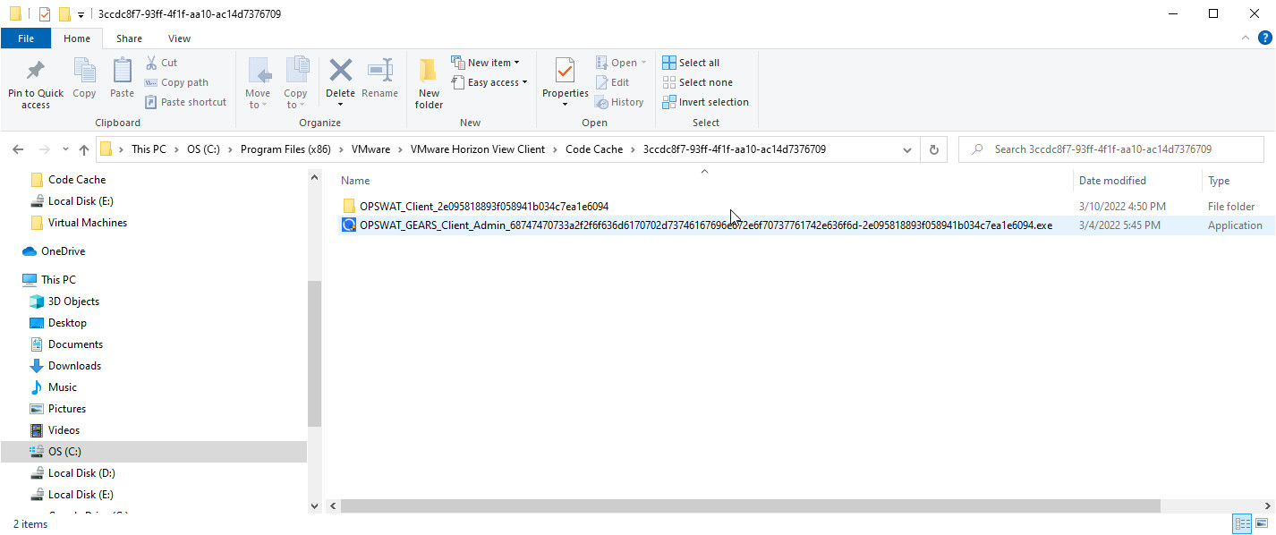Screen dimensions: 1276x535
Task: Sort by the Type column header
Action: coord(1219,181)
